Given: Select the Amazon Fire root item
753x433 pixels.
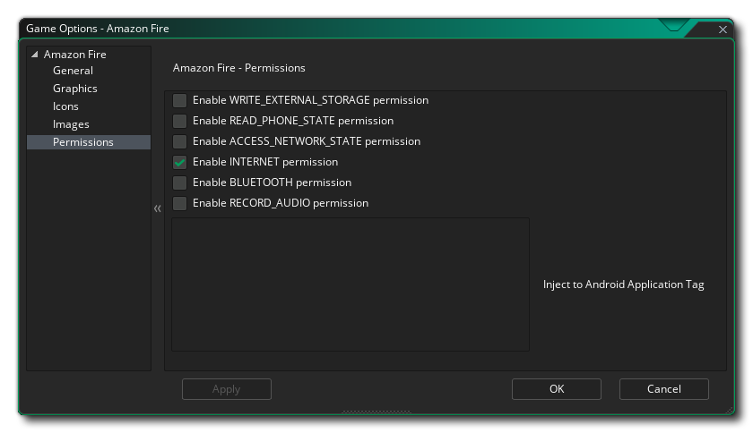Looking at the screenshot, I should click(x=75, y=55).
